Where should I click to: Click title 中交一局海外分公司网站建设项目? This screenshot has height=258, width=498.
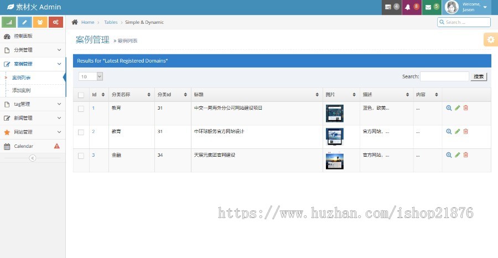click(228, 108)
